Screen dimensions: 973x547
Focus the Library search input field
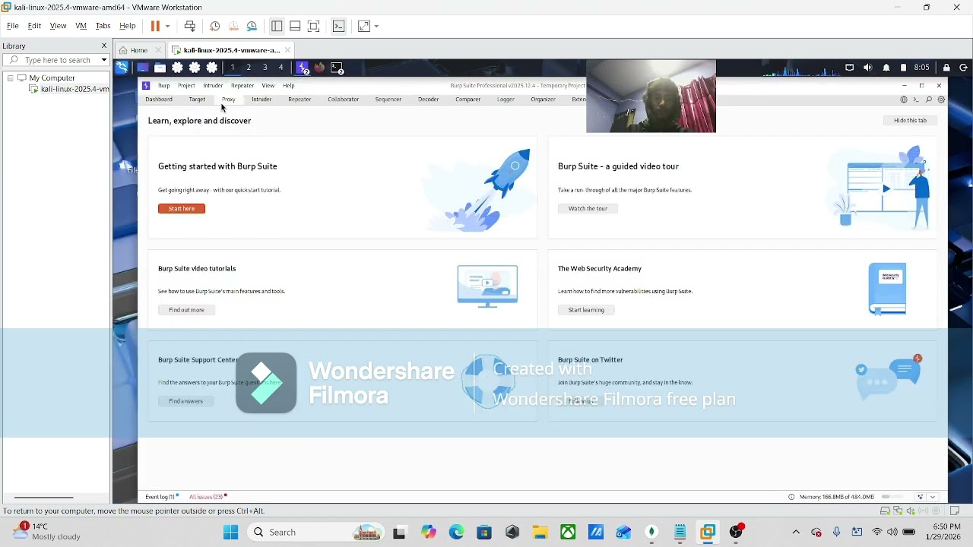coord(56,60)
